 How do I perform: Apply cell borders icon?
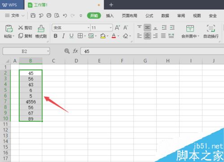coord(80,36)
